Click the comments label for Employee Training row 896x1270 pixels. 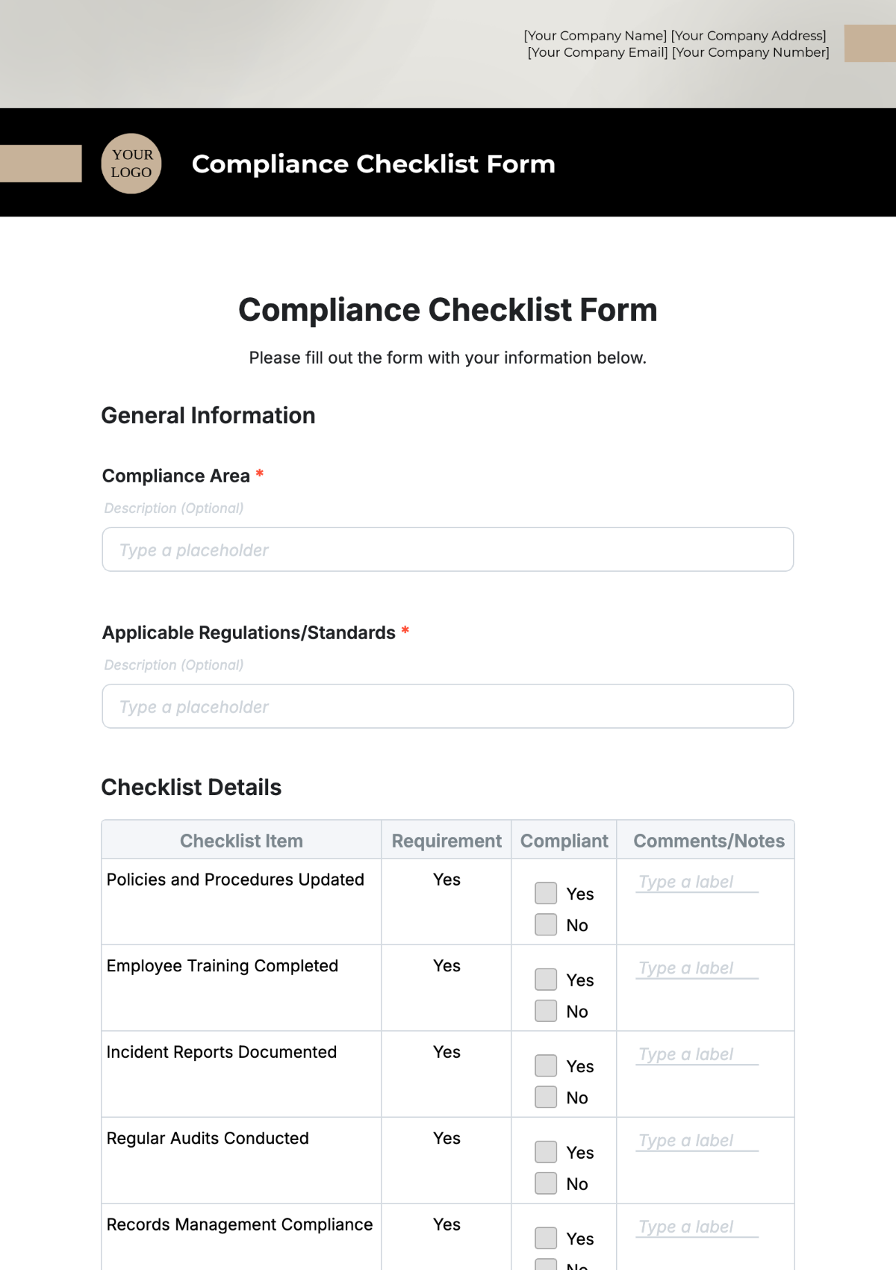tap(694, 968)
